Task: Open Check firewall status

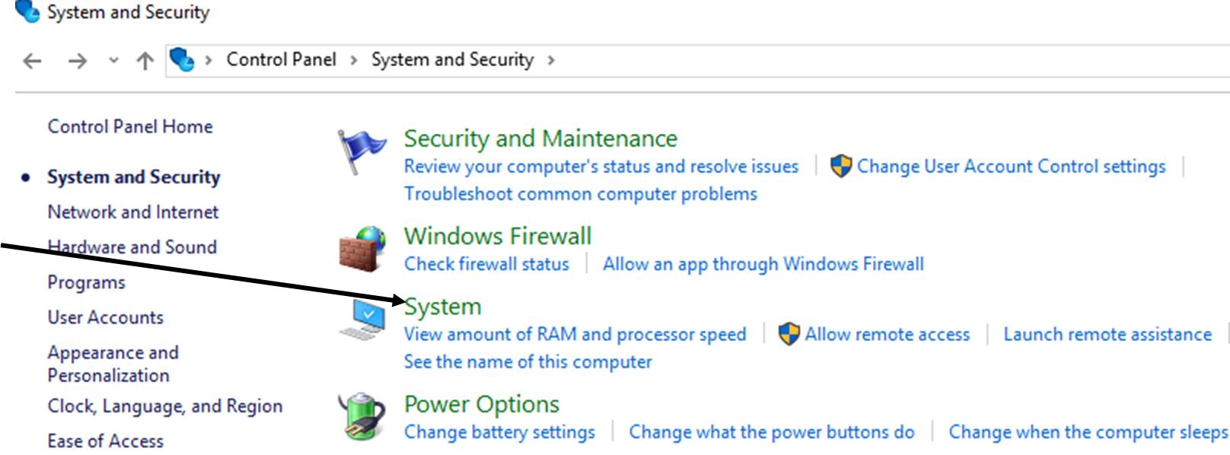Action: [486, 264]
